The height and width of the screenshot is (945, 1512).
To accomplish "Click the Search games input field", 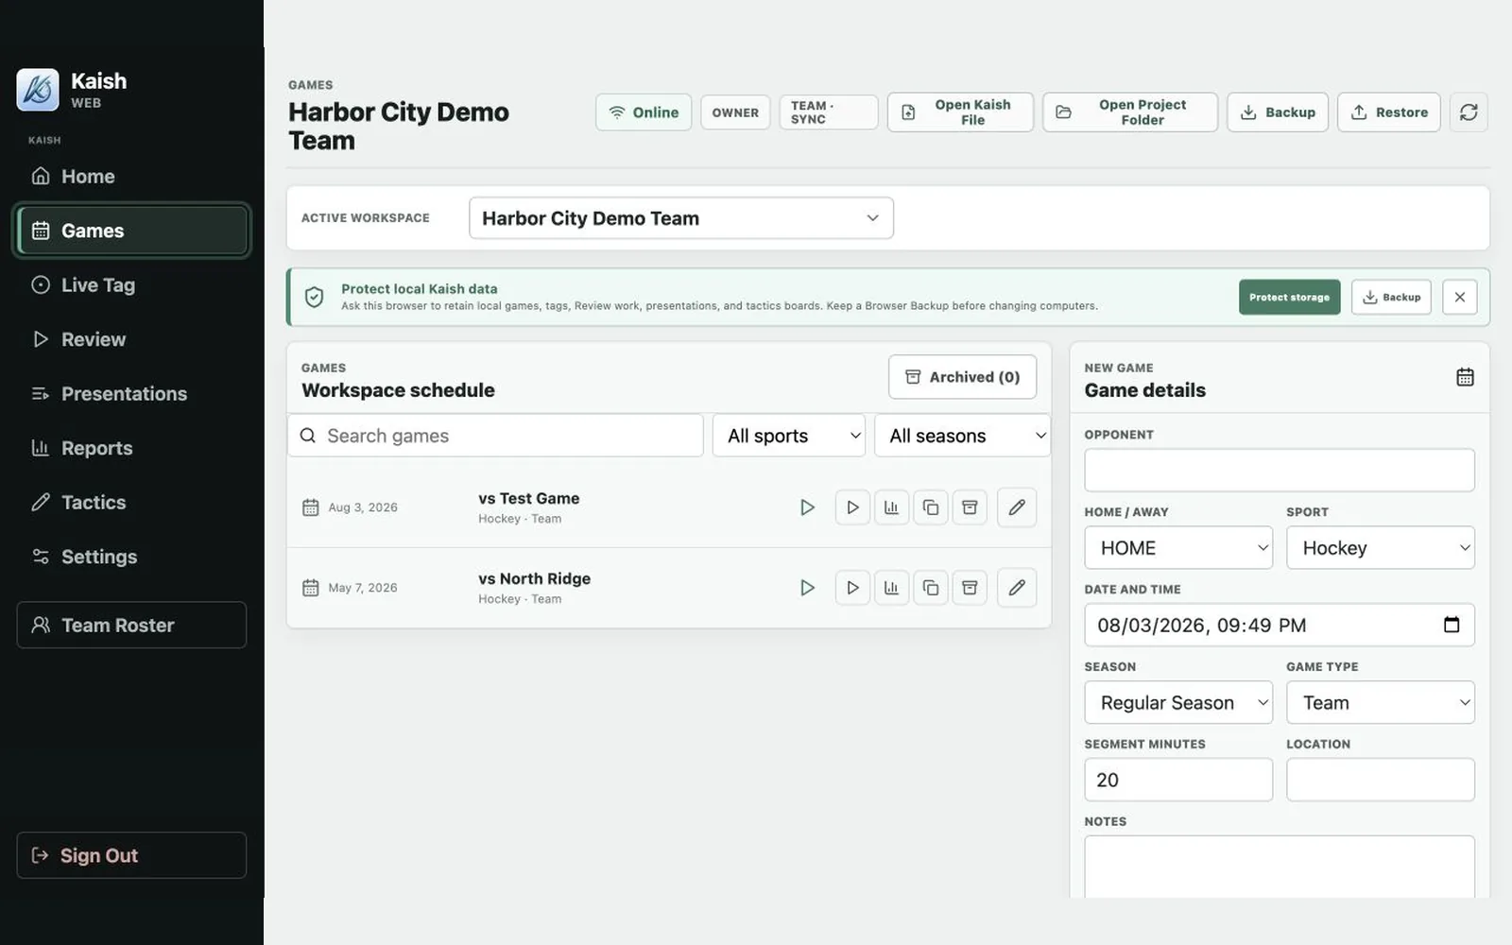I will coord(495,436).
